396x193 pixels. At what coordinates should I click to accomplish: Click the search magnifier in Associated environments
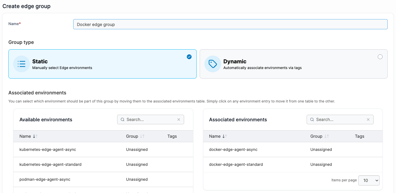click(x=312, y=120)
